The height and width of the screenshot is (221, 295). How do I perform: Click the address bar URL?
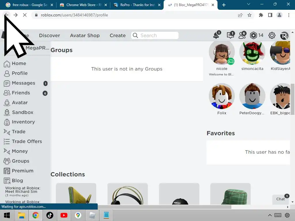point(74,15)
